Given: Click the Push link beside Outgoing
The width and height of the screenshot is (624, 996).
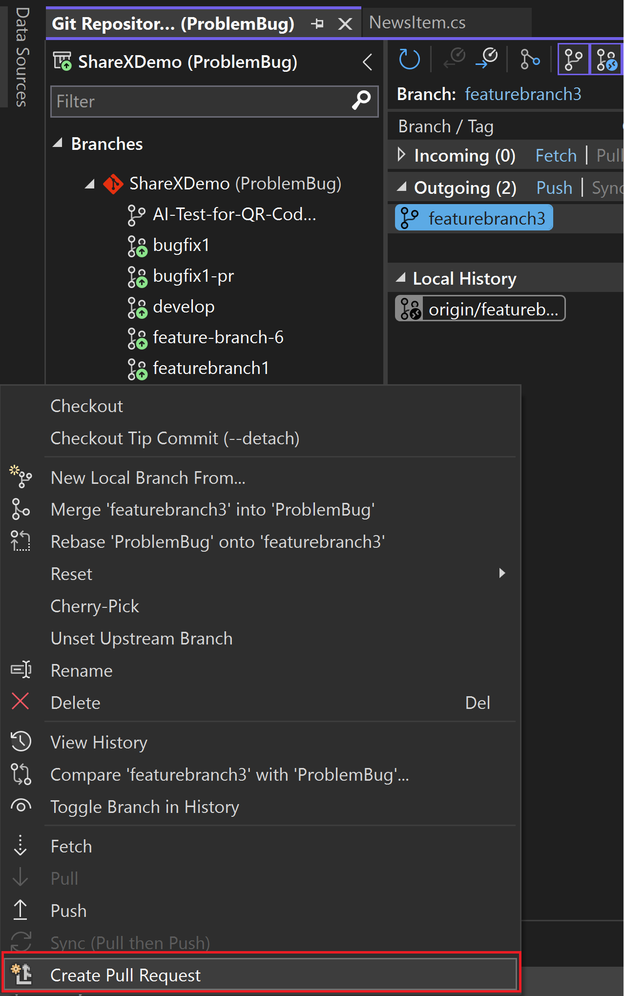Looking at the screenshot, I should coord(554,188).
